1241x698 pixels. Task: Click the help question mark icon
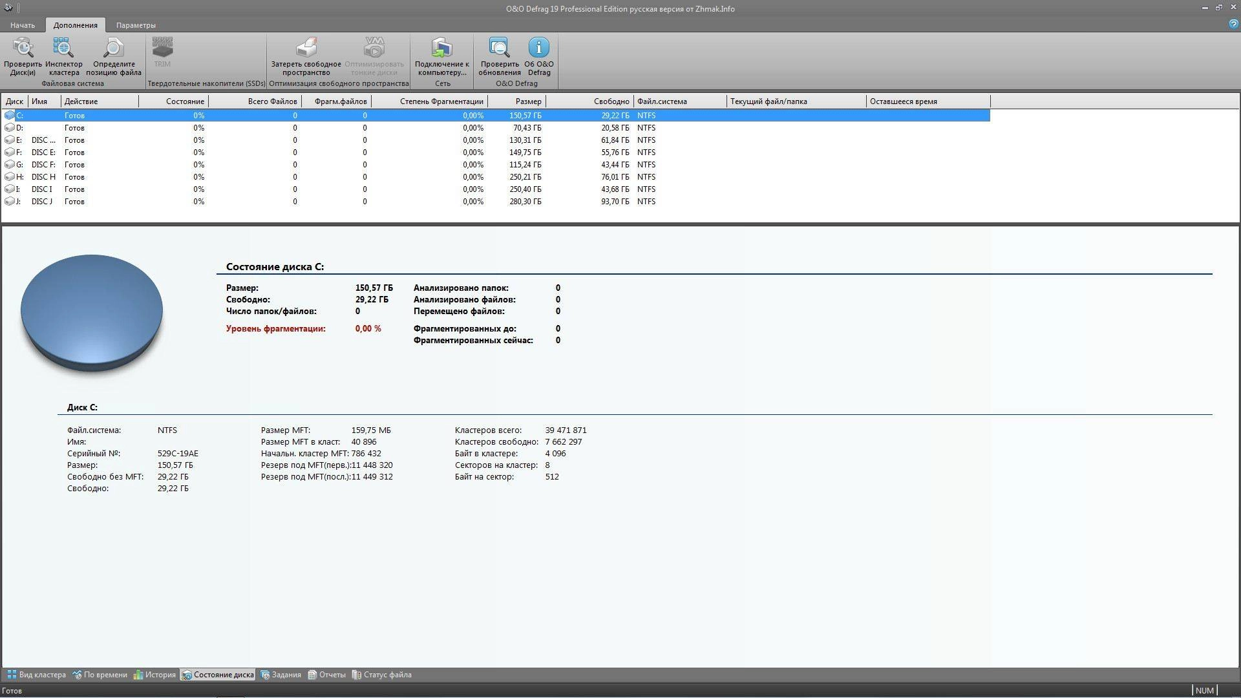[1233, 24]
